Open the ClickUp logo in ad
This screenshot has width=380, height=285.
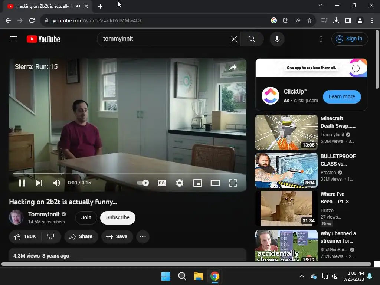click(x=271, y=96)
